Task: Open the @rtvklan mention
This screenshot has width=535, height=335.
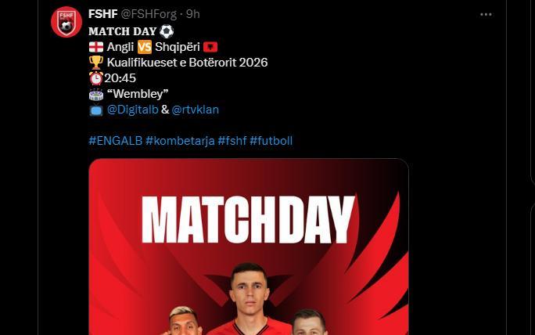Action: [x=196, y=110]
